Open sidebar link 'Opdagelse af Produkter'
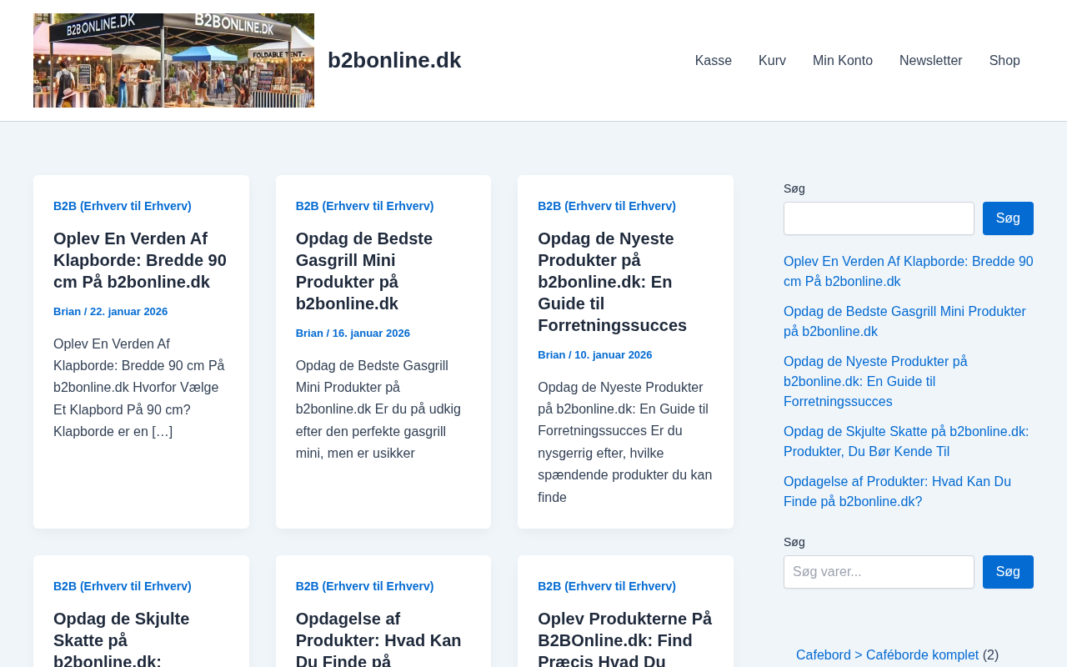Screen dimensions: 1067x667 pos(897,492)
